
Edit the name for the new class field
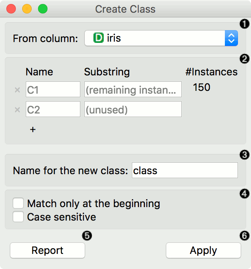pyautogui.click(x=184, y=171)
